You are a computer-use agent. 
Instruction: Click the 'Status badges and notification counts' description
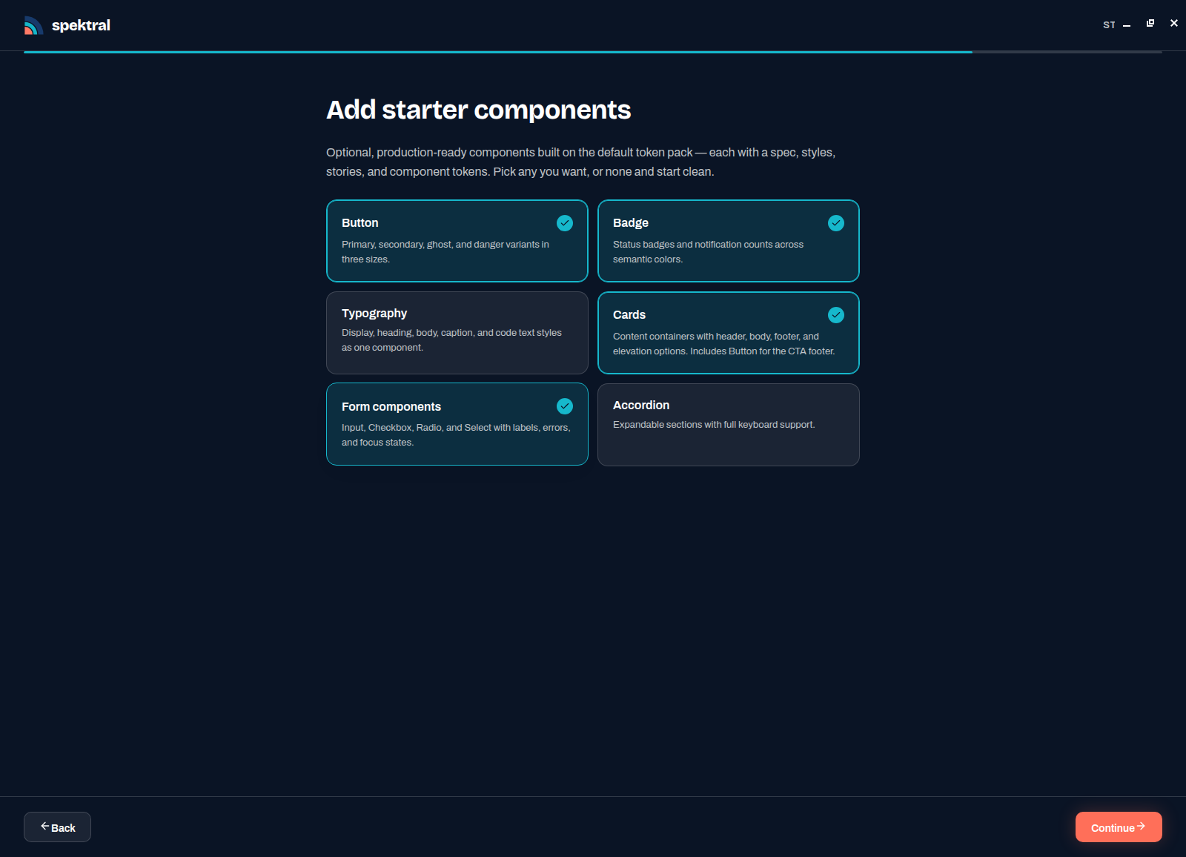click(x=708, y=252)
